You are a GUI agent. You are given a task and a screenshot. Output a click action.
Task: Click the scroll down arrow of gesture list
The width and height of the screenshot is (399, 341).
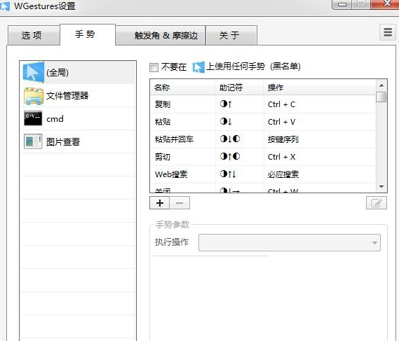tap(381, 187)
